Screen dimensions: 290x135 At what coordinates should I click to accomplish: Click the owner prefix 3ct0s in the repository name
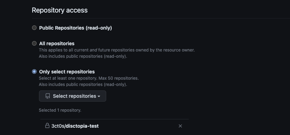coord(58,126)
